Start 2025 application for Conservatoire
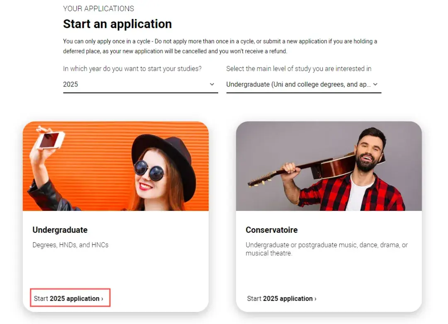 [280, 298]
